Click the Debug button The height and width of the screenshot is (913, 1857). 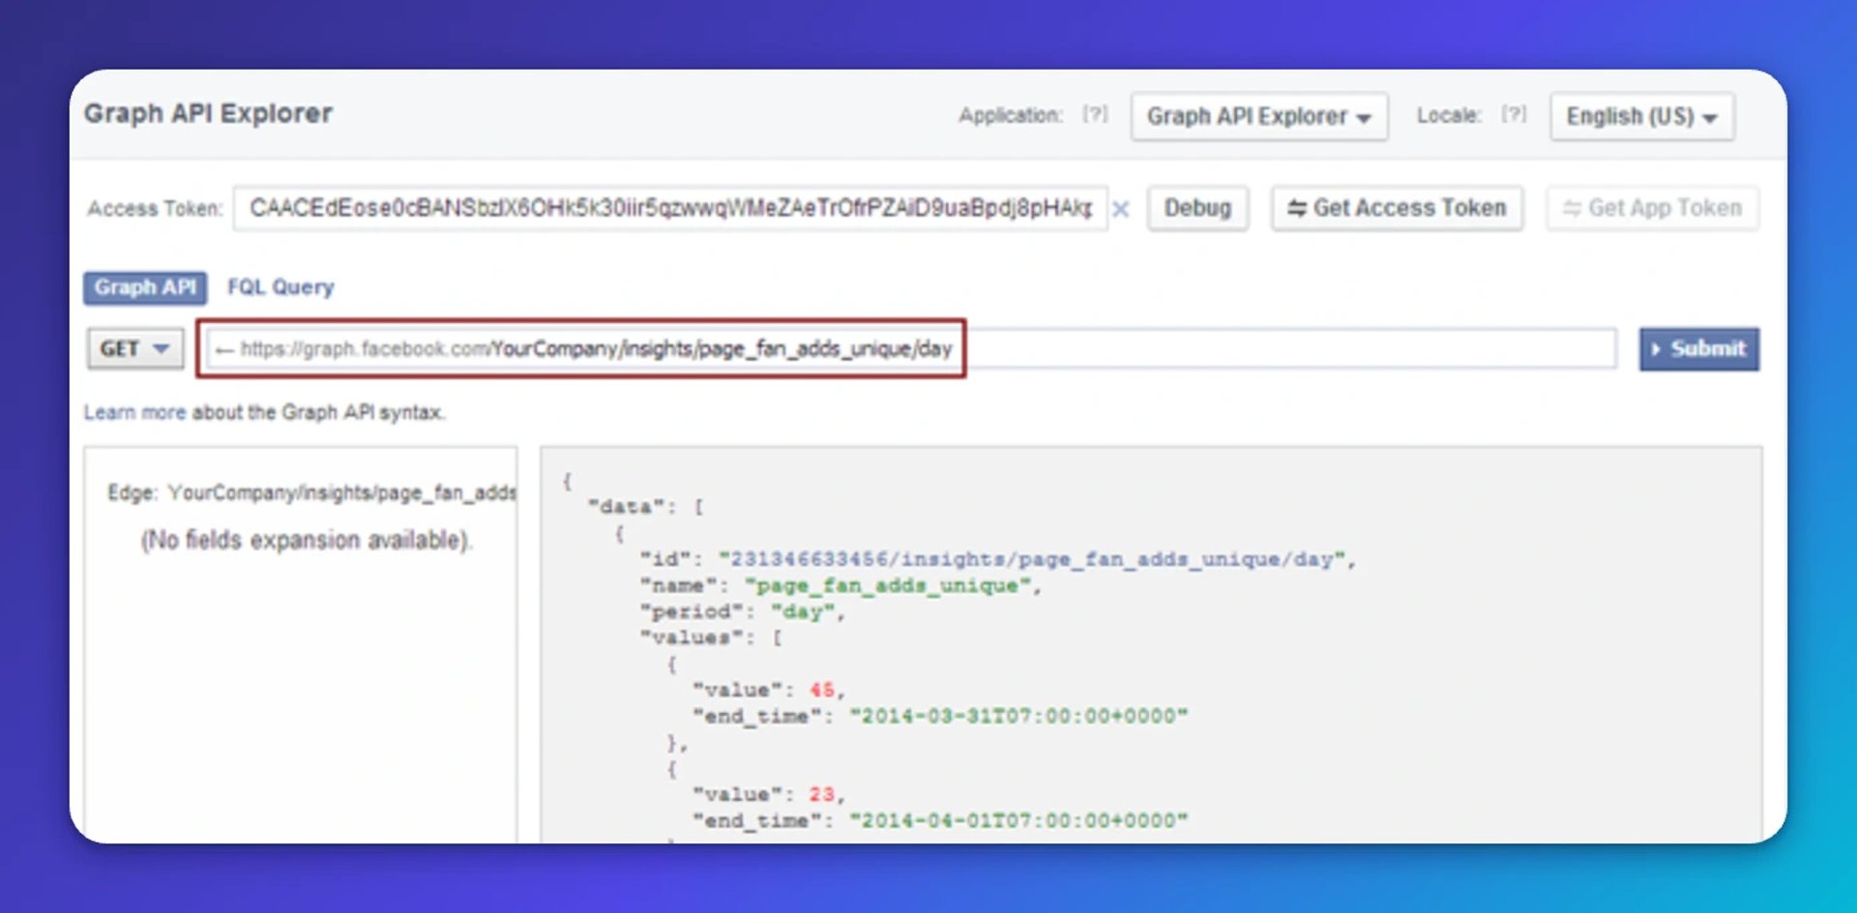point(1197,208)
